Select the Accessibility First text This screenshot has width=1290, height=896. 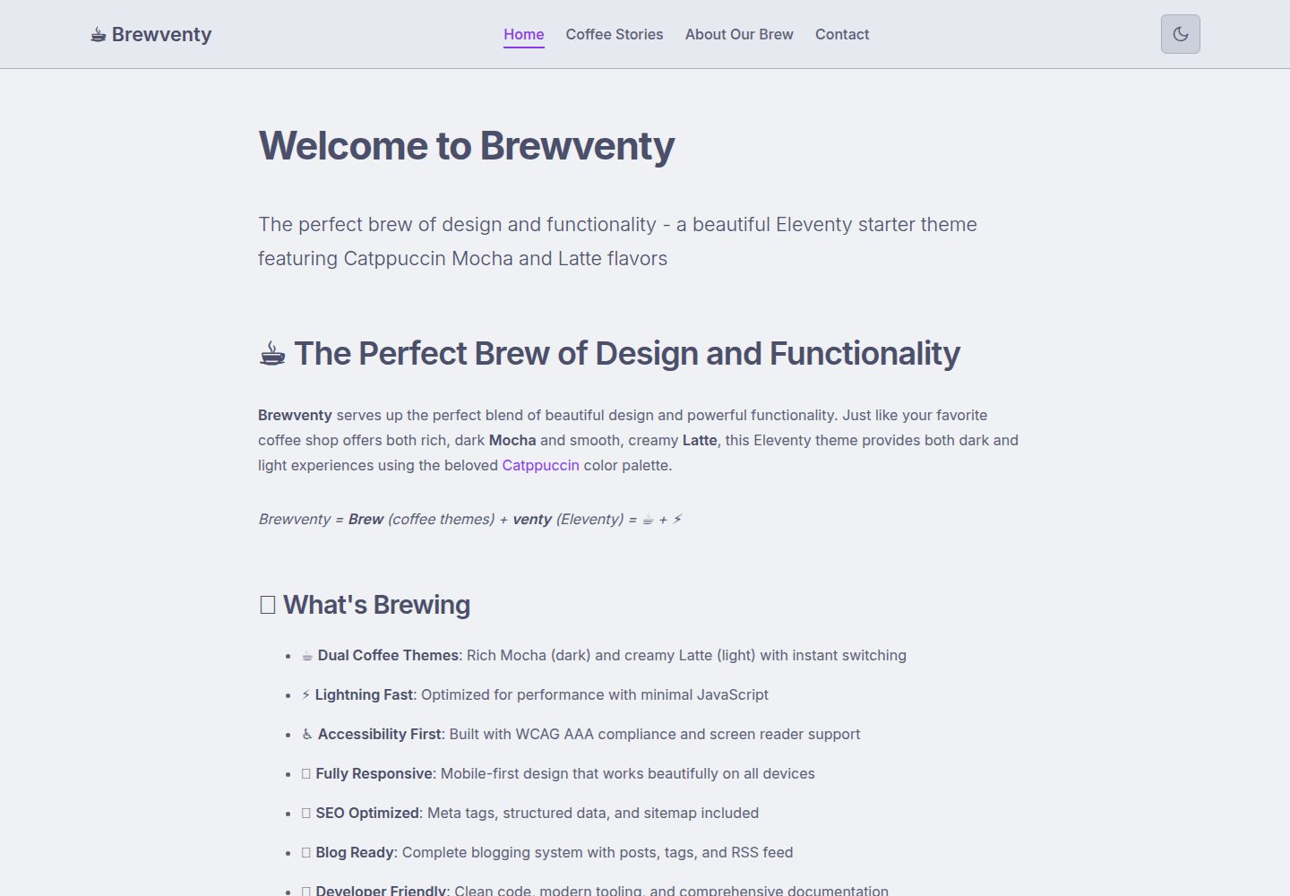[380, 734]
